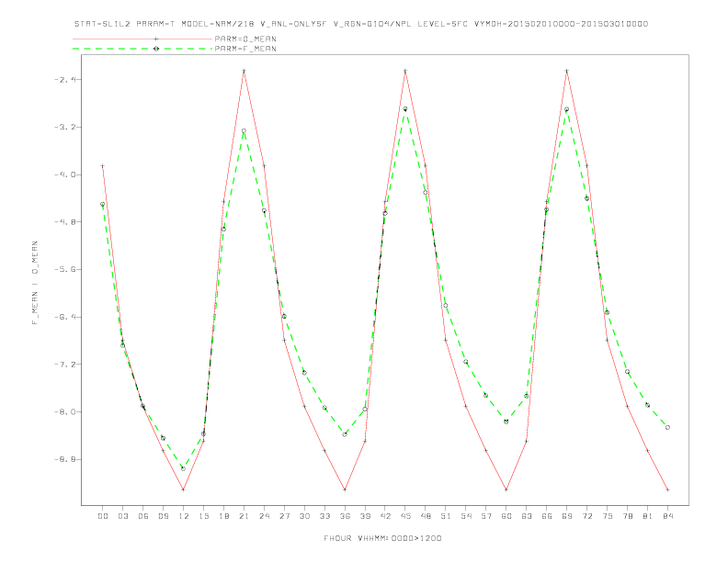Image resolution: width=728 pixels, height=562 pixels.
Task: Click the red O_MEAN minimum marker at hour 36
Action: pos(345,489)
